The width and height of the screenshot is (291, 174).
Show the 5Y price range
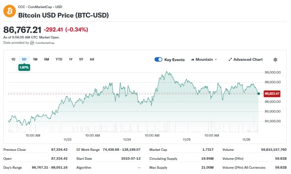tap(81, 59)
